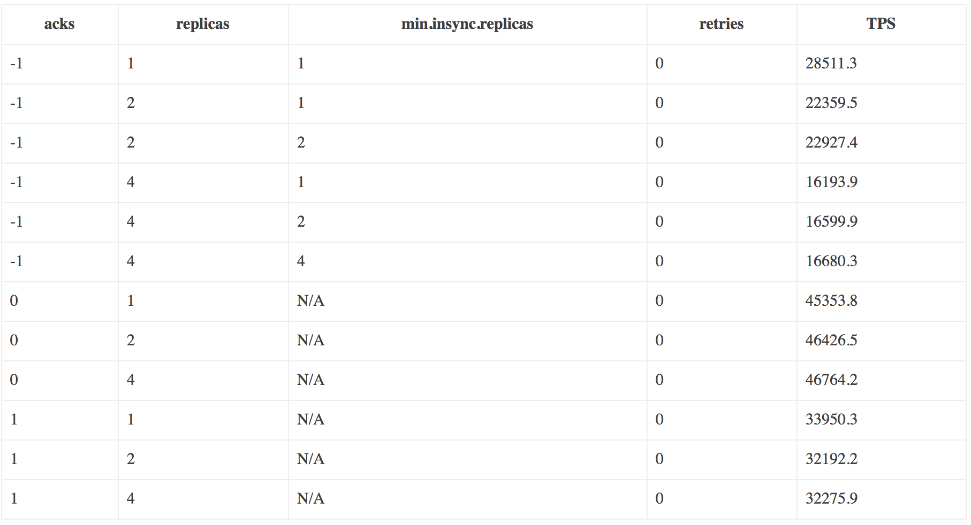Click the min.insync.replicas column header
Viewport: 971px width, 525px height.
pos(467,24)
